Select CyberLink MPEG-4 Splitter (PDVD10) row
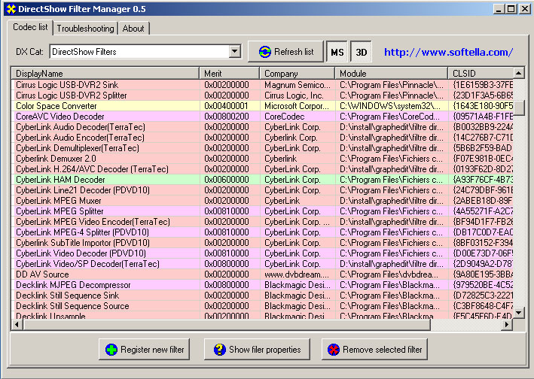534x379 pixels. coord(262,232)
